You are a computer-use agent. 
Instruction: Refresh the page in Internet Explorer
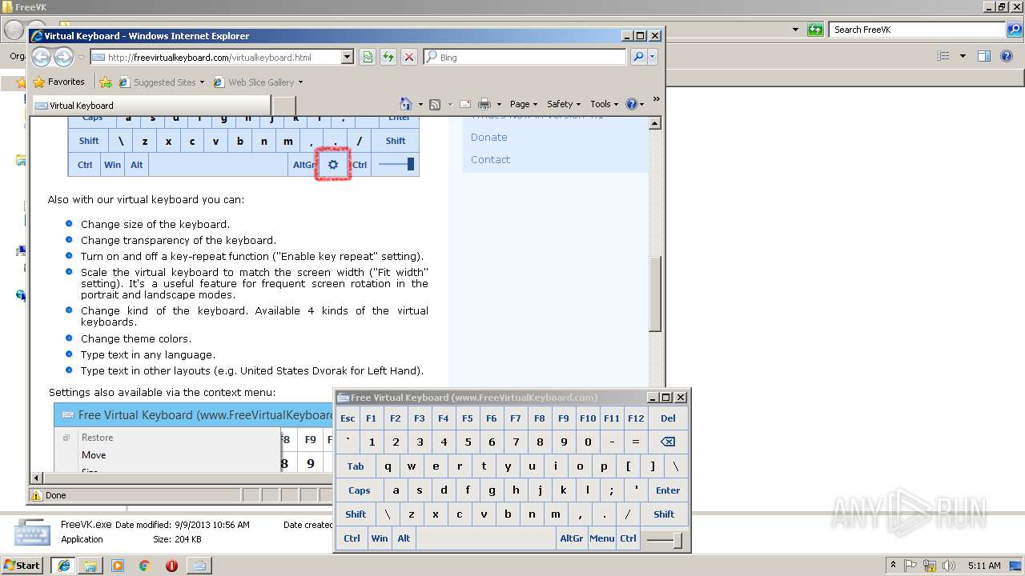tap(388, 57)
